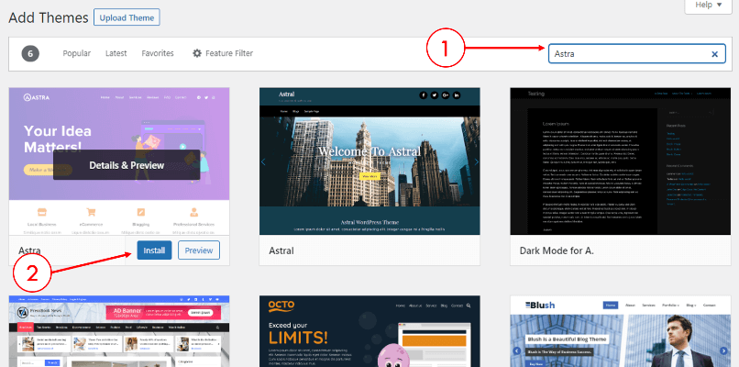
Task: Preview the Astra theme
Action: (199, 250)
